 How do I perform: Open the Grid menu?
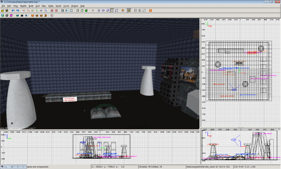coord(37,6)
